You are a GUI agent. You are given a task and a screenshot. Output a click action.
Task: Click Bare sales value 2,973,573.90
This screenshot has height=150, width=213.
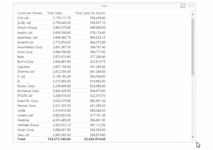pos(62,57)
